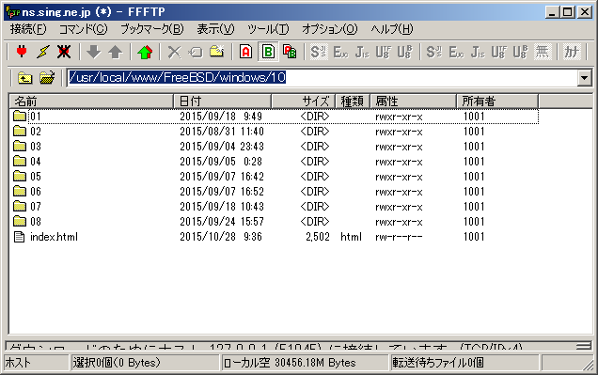This screenshot has height=375, width=598.
Task: Go up one folder using folder-up icon
Action: pyautogui.click(x=24, y=78)
